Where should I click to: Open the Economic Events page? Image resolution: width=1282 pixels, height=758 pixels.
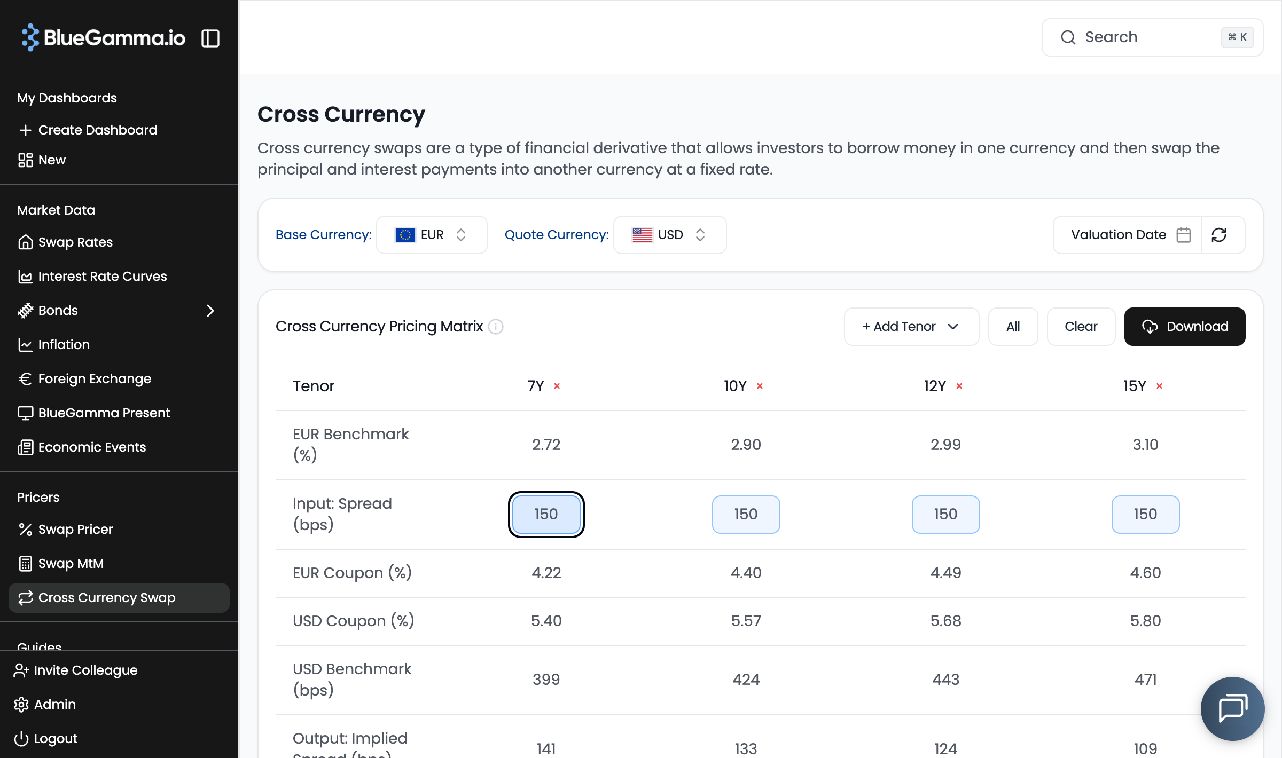pyautogui.click(x=91, y=447)
